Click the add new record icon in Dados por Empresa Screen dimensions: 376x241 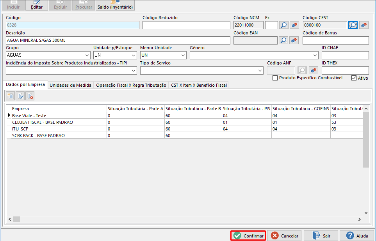pos(11,96)
